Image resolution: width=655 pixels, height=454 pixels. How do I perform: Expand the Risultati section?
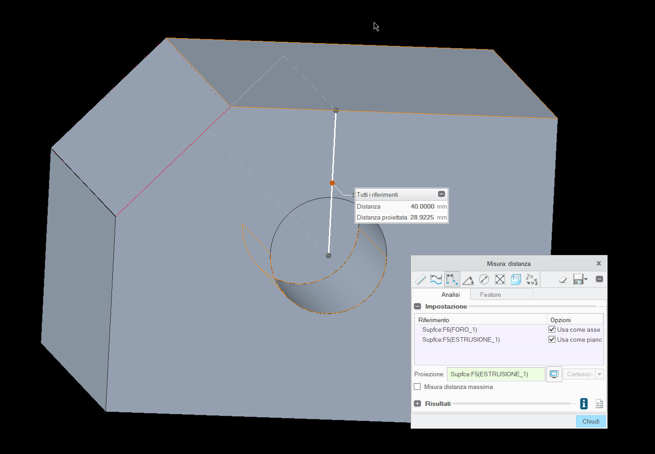coord(417,404)
